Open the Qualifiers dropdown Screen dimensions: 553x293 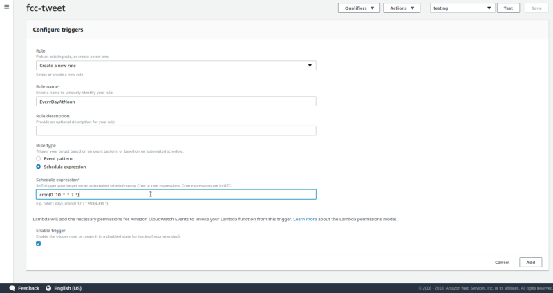[359, 8]
